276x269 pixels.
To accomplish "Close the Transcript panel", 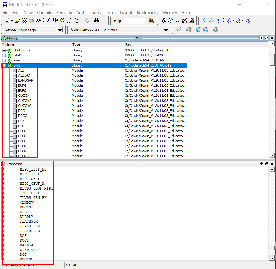I will pos(272,164).
